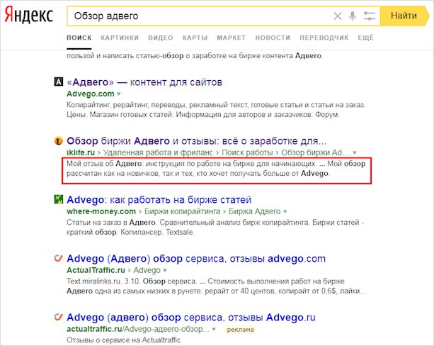The height and width of the screenshot is (346, 434).
Task: Switch to the Картинки tab
Action: [119, 37]
